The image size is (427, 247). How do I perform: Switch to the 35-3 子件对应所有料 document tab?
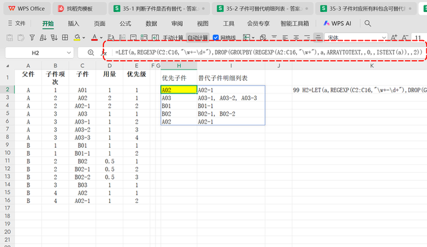pos(366,9)
